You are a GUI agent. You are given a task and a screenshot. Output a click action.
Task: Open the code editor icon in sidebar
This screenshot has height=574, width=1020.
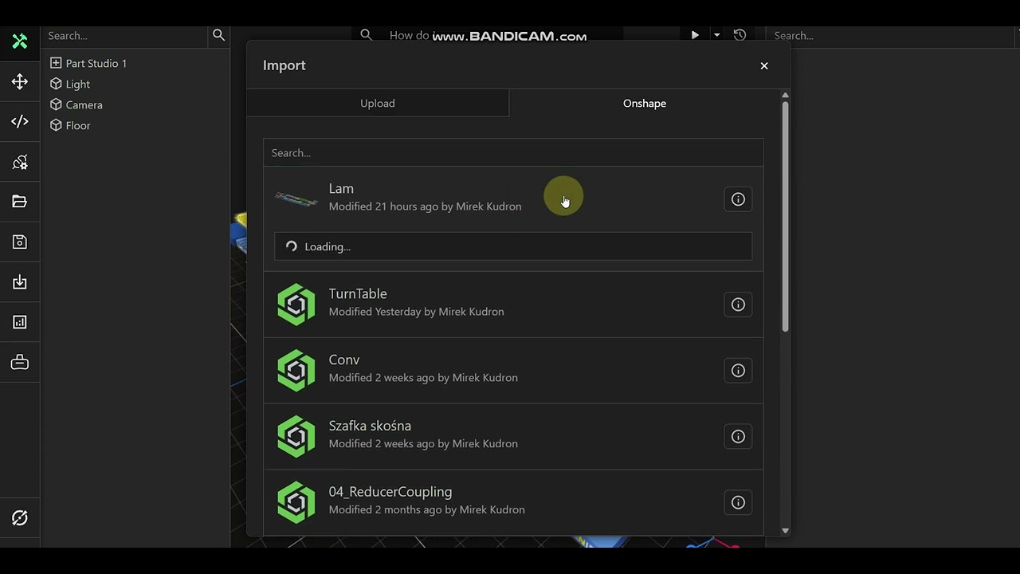coord(20,122)
